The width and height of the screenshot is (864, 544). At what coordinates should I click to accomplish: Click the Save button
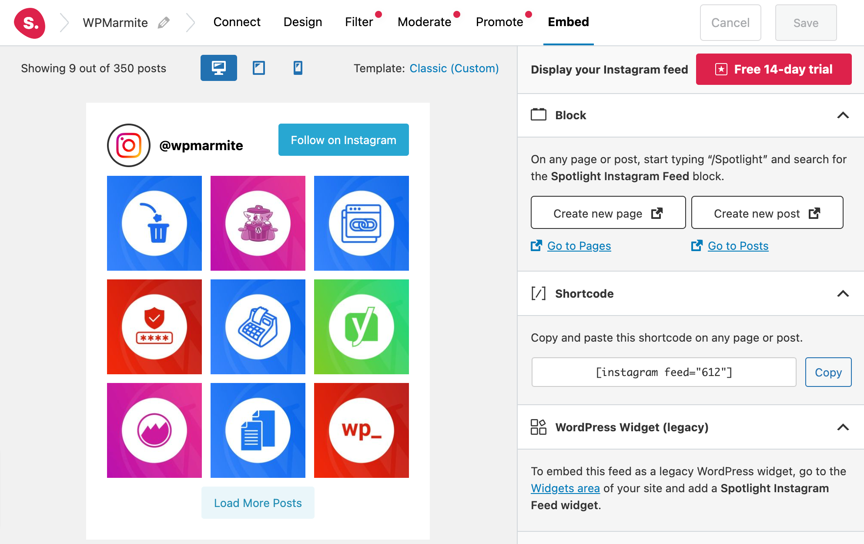(x=806, y=23)
